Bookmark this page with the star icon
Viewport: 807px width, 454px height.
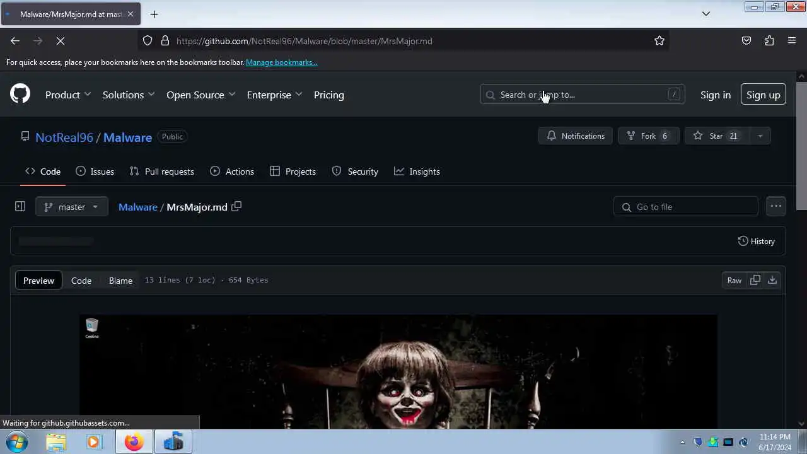pyautogui.click(x=659, y=41)
